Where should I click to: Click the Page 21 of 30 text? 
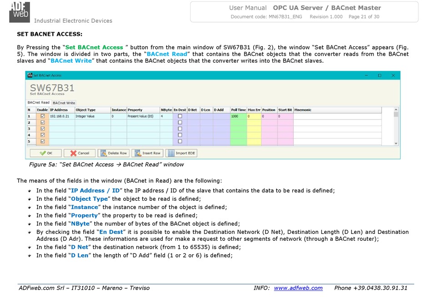coord(364,16)
